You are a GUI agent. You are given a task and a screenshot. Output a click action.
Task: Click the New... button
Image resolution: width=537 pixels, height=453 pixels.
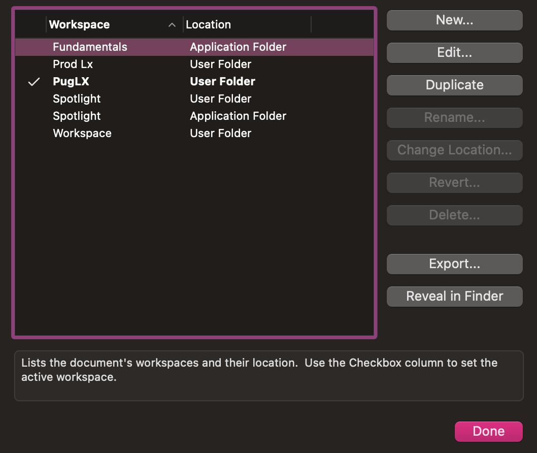[454, 20]
